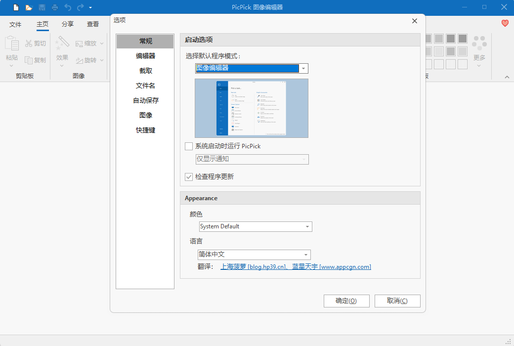Screen dimensions: 514x346
Task: Select 常规 category in options list
Action: tap(145, 41)
